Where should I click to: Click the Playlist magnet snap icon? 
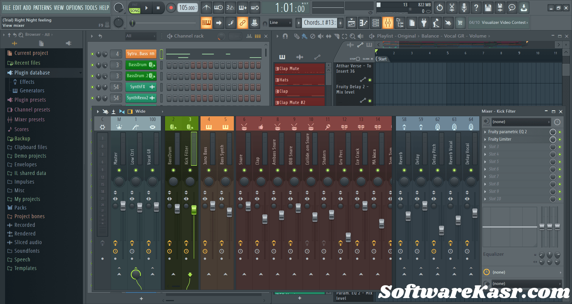(x=285, y=36)
